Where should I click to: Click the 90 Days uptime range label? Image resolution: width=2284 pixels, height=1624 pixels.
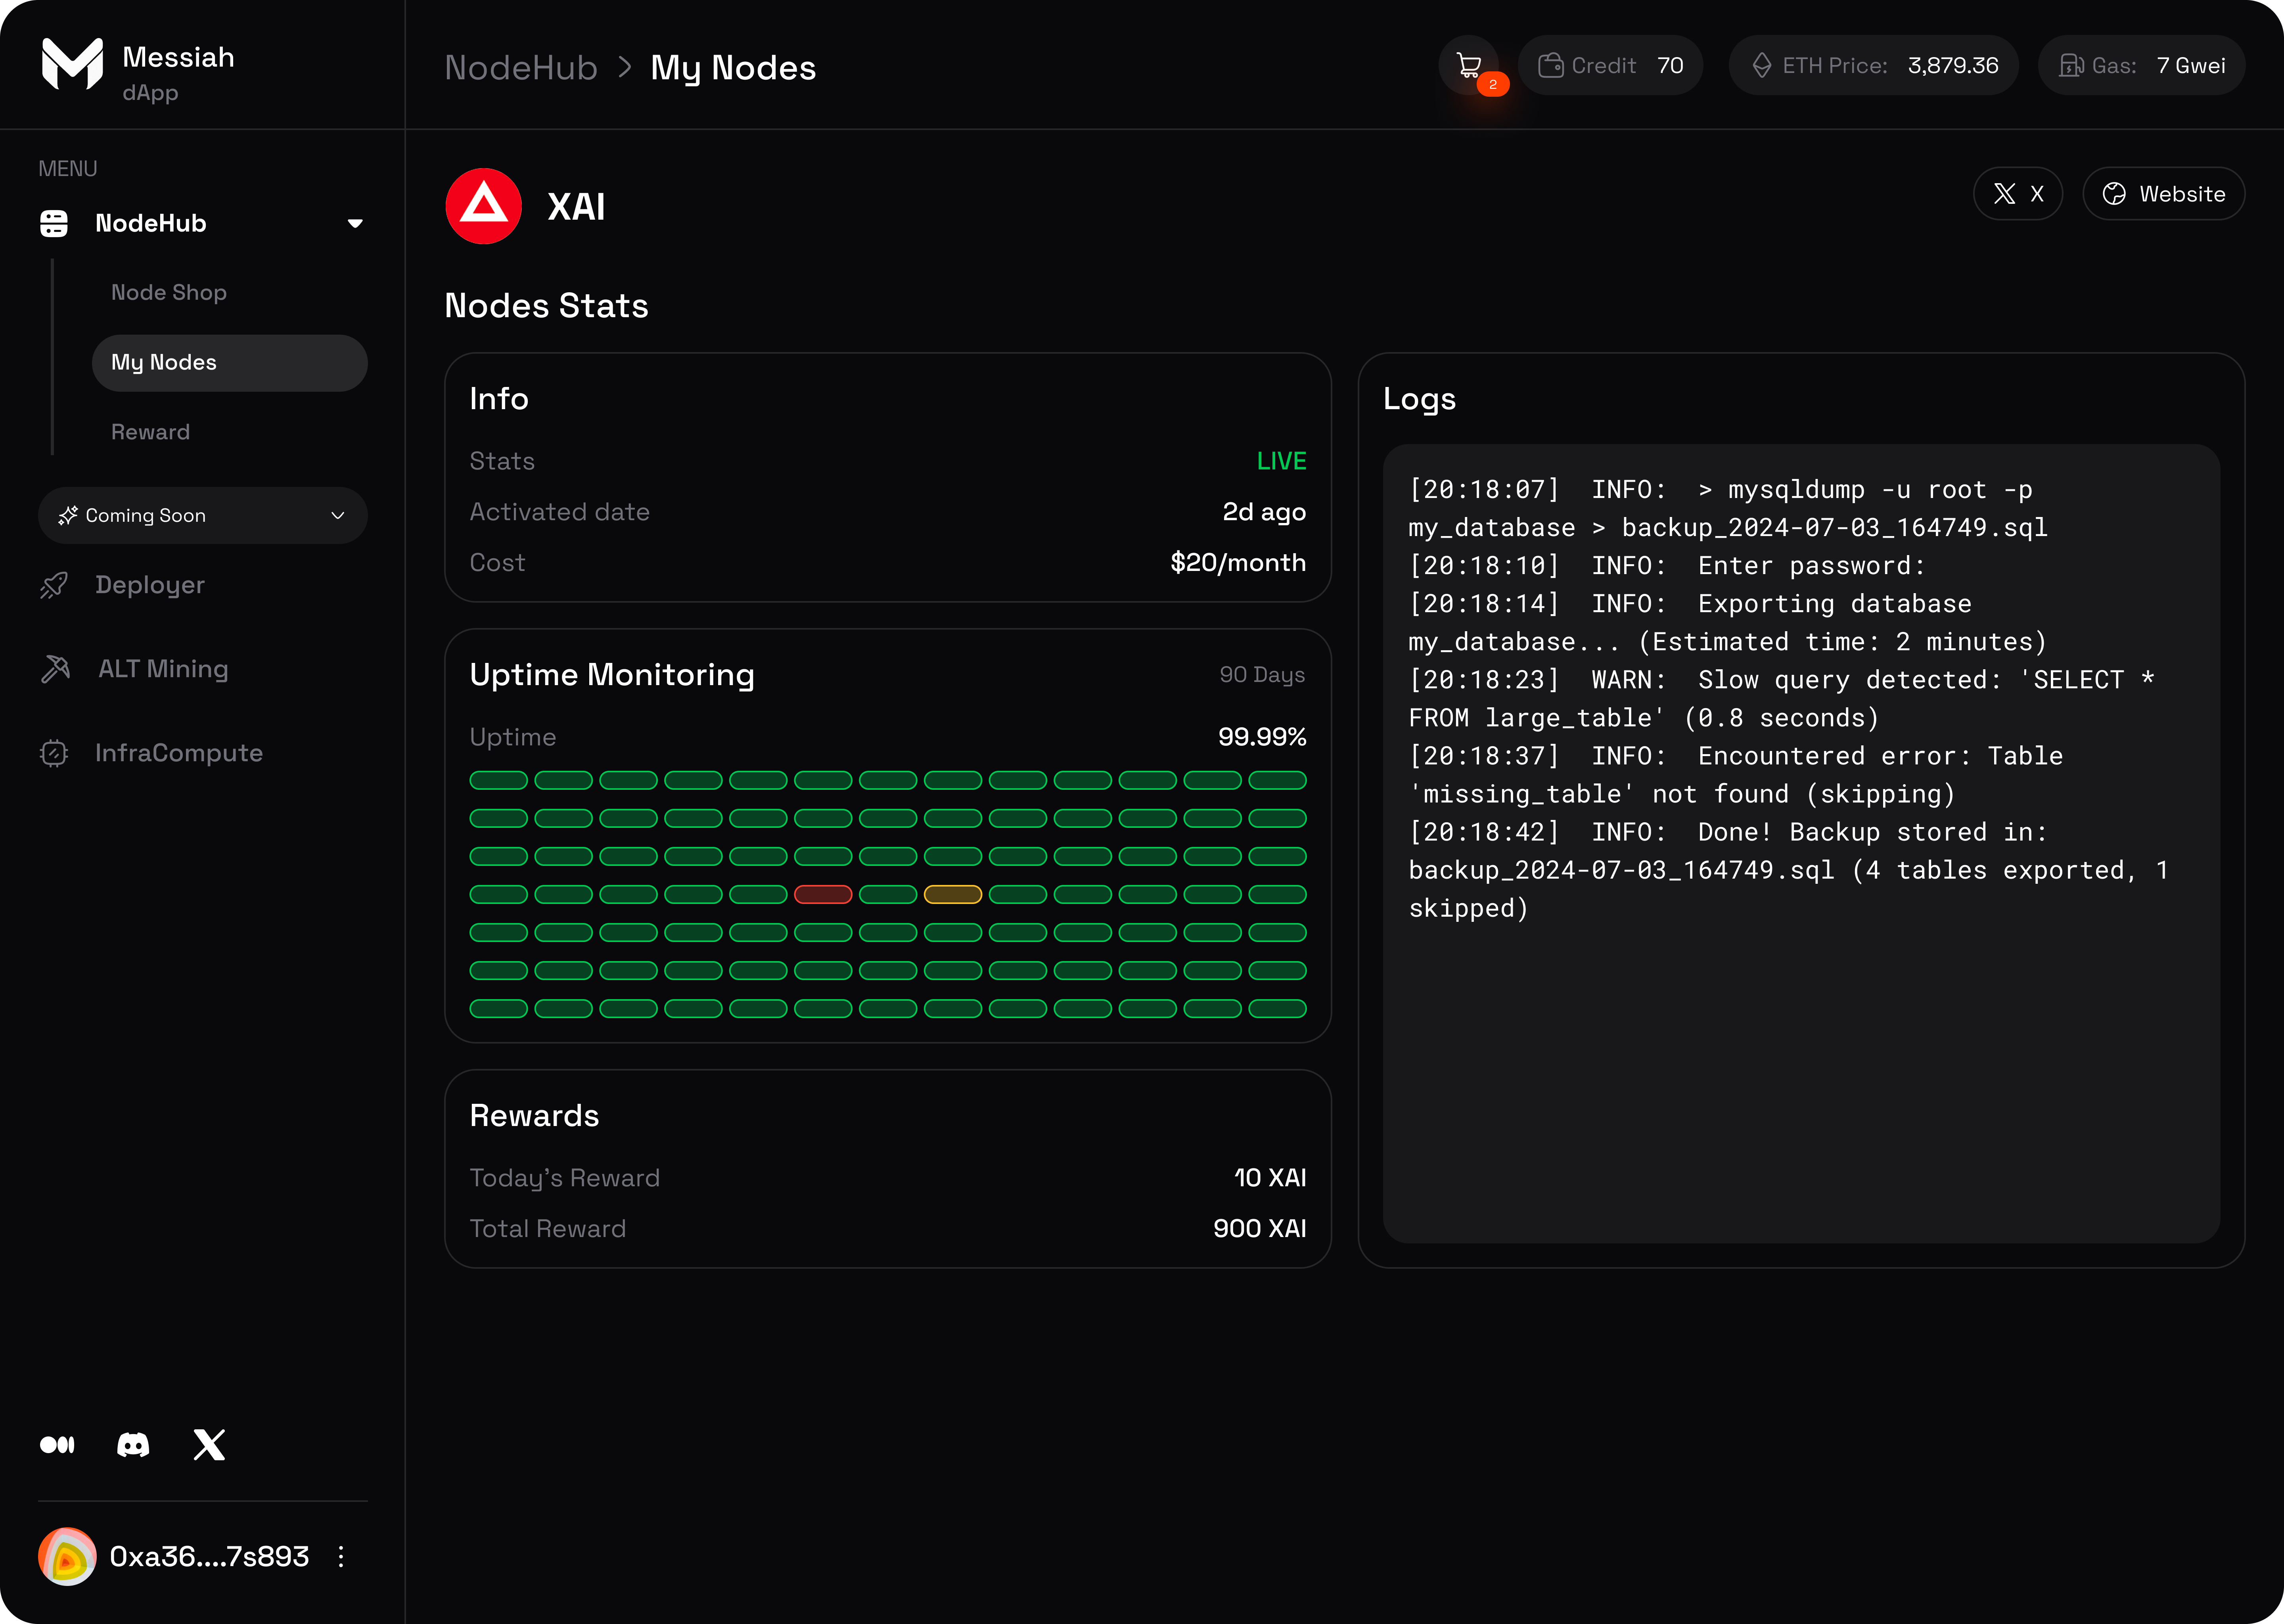pos(1262,675)
